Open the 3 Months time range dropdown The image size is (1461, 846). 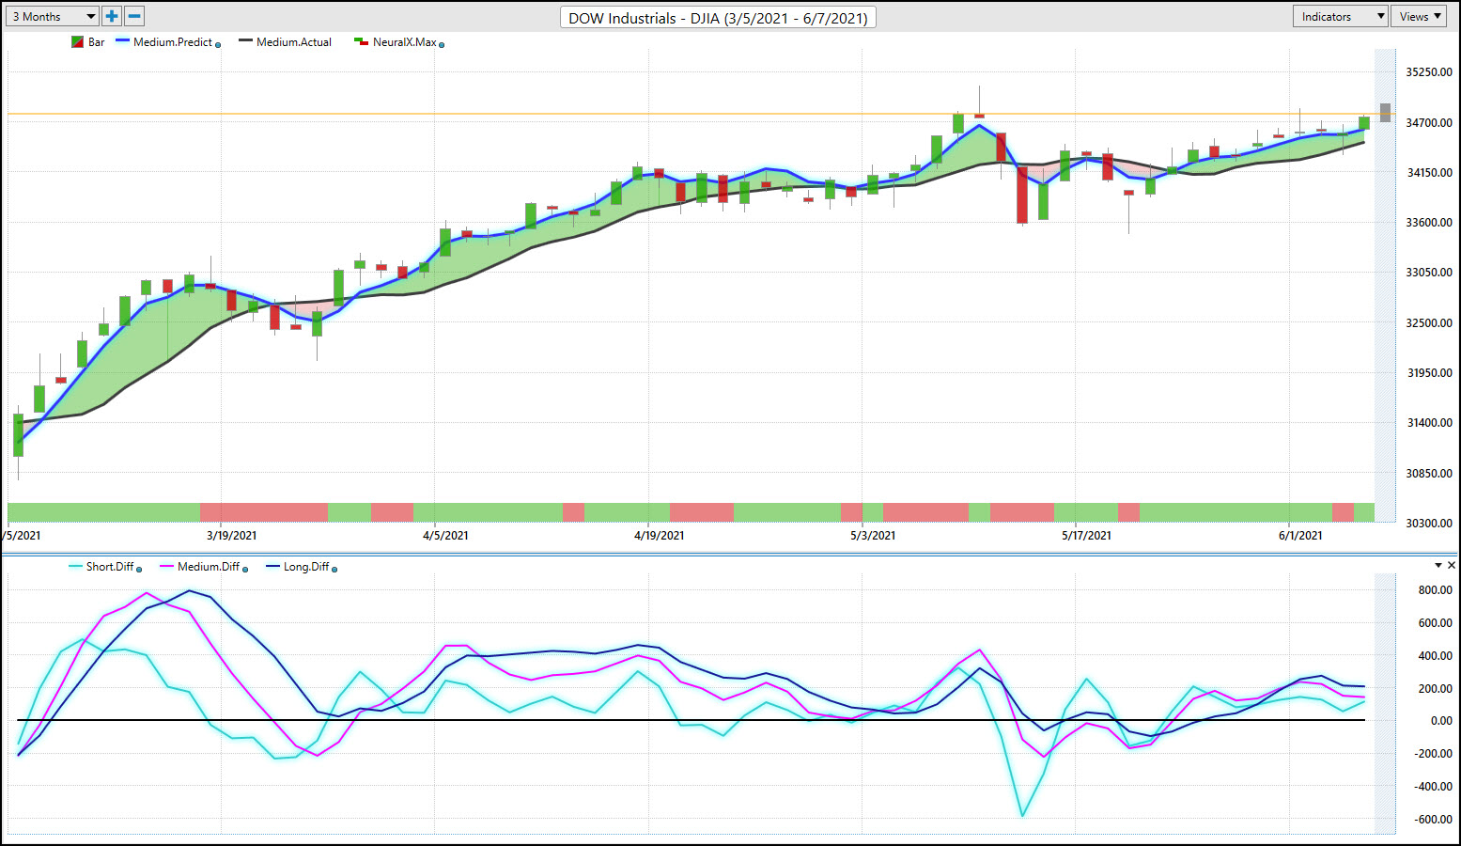point(53,16)
